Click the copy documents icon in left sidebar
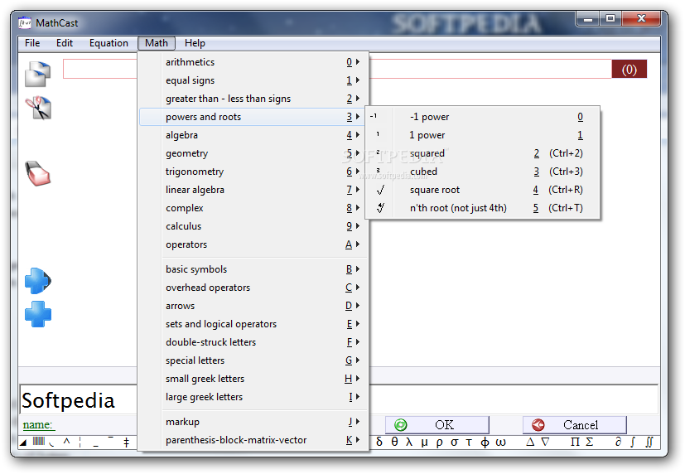Screen dimensions: 685x474 37,74
